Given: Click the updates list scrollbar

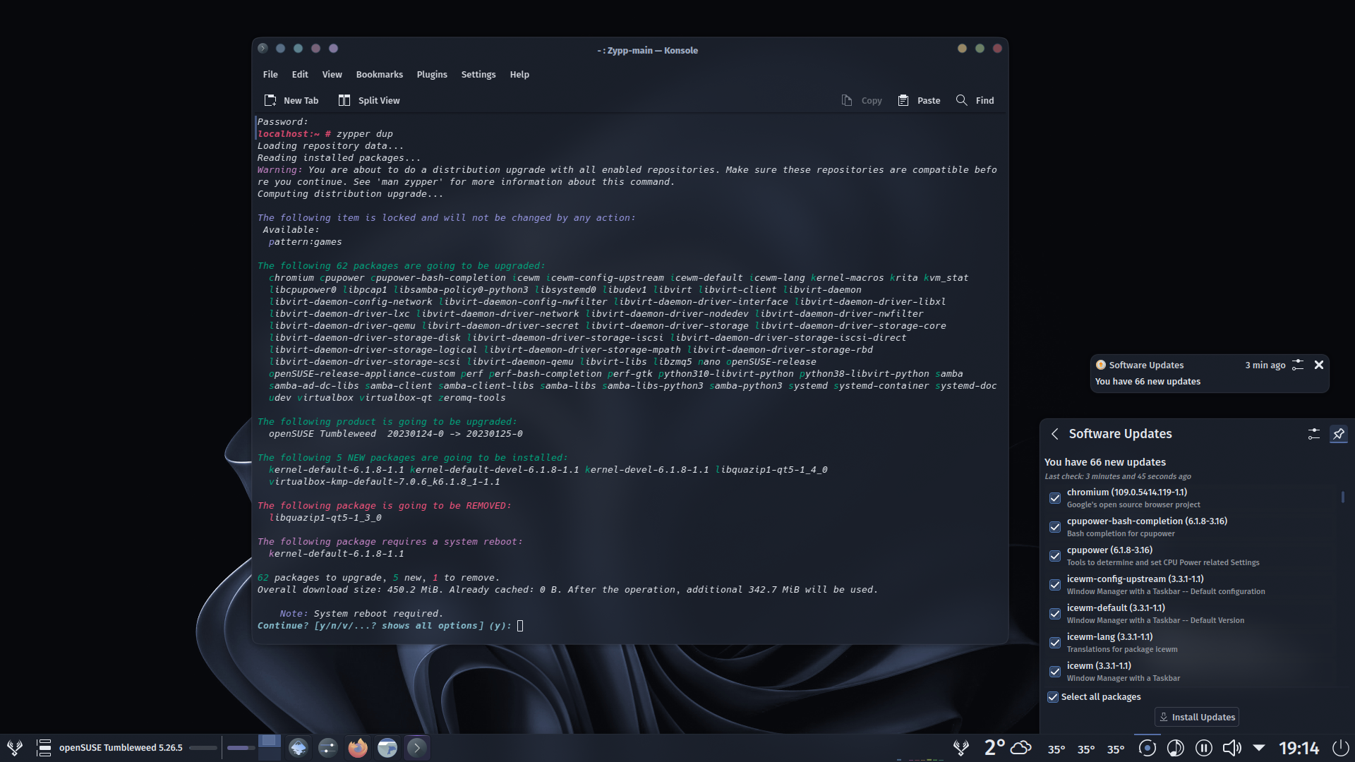Looking at the screenshot, I should (x=1343, y=497).
